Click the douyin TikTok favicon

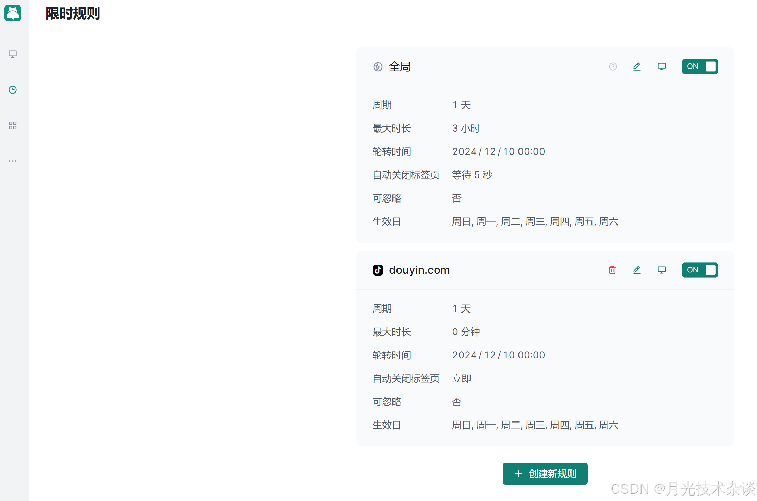(378, 270)
